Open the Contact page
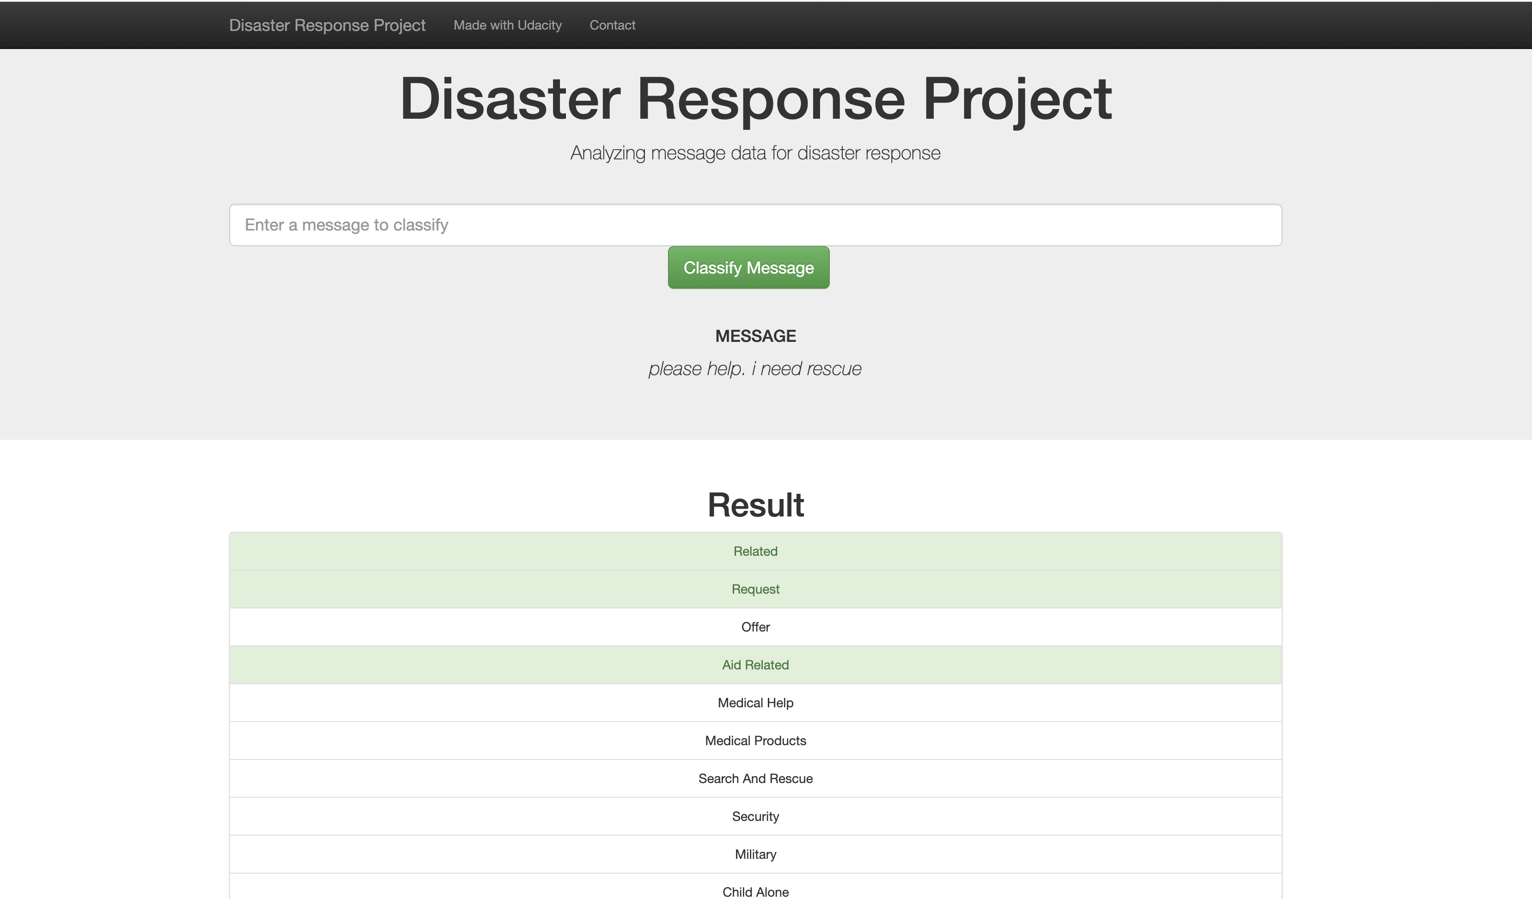 (612, 25)
